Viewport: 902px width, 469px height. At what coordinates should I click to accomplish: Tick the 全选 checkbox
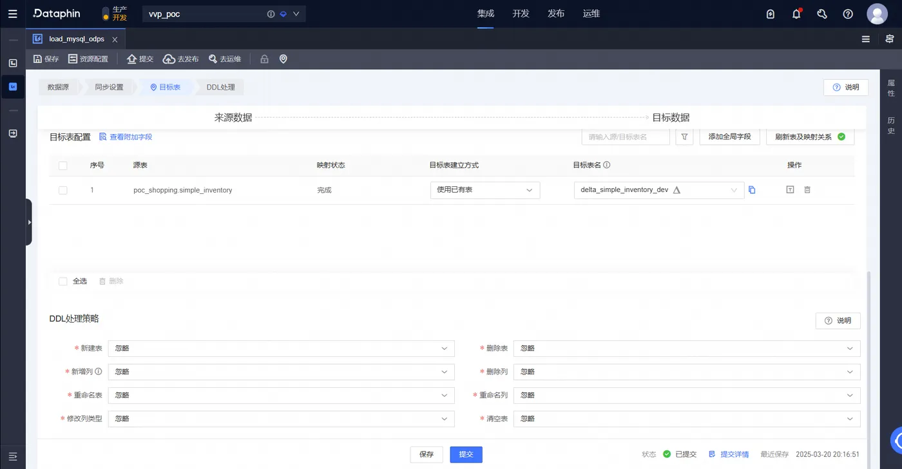(62, 282)
